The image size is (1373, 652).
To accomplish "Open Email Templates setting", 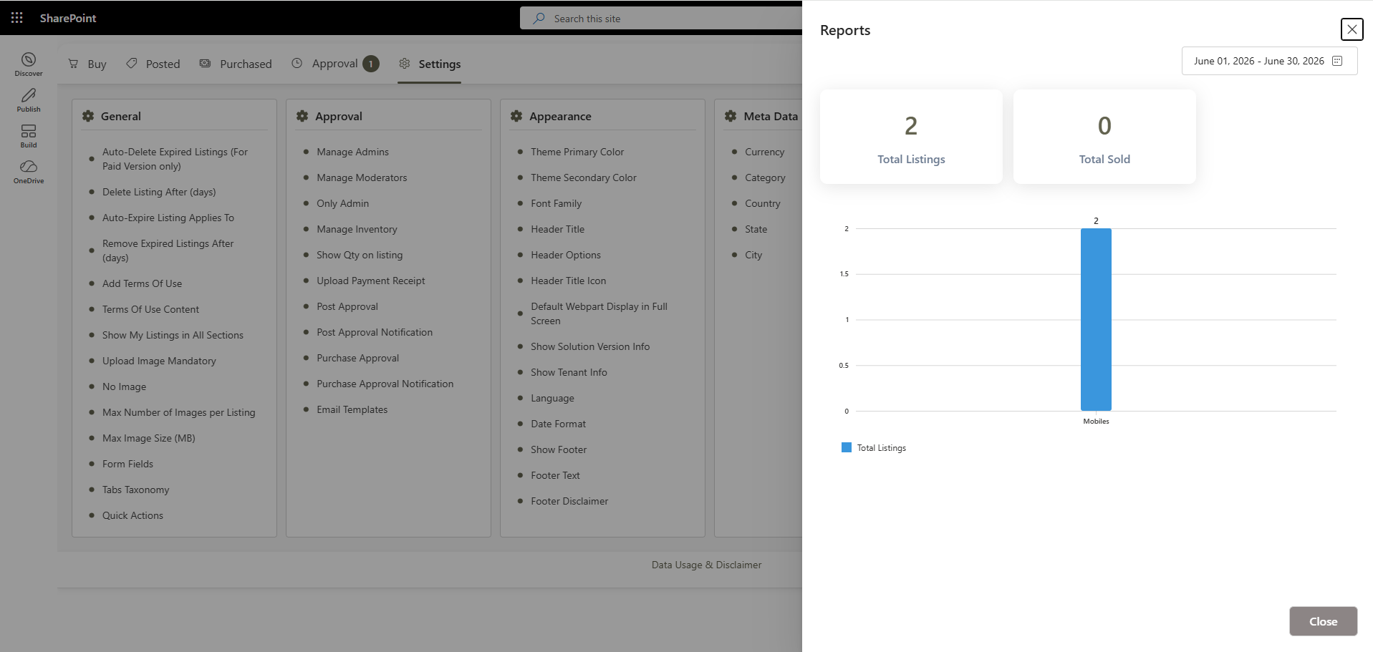I will [352, 409].
